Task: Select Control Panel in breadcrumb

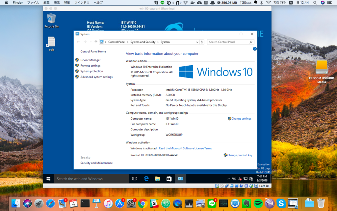Action: [117, 42]
